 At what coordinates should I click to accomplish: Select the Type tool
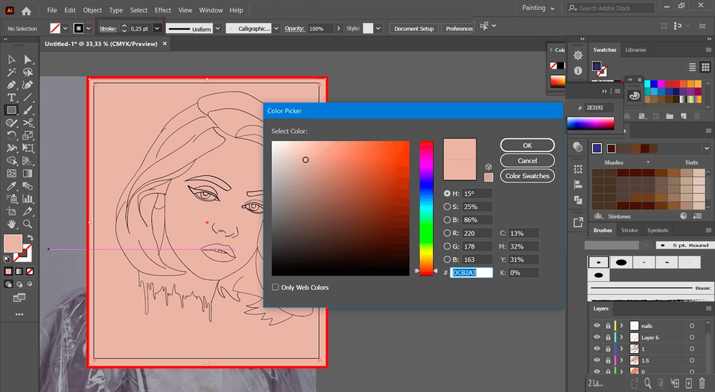coord(11,98)
